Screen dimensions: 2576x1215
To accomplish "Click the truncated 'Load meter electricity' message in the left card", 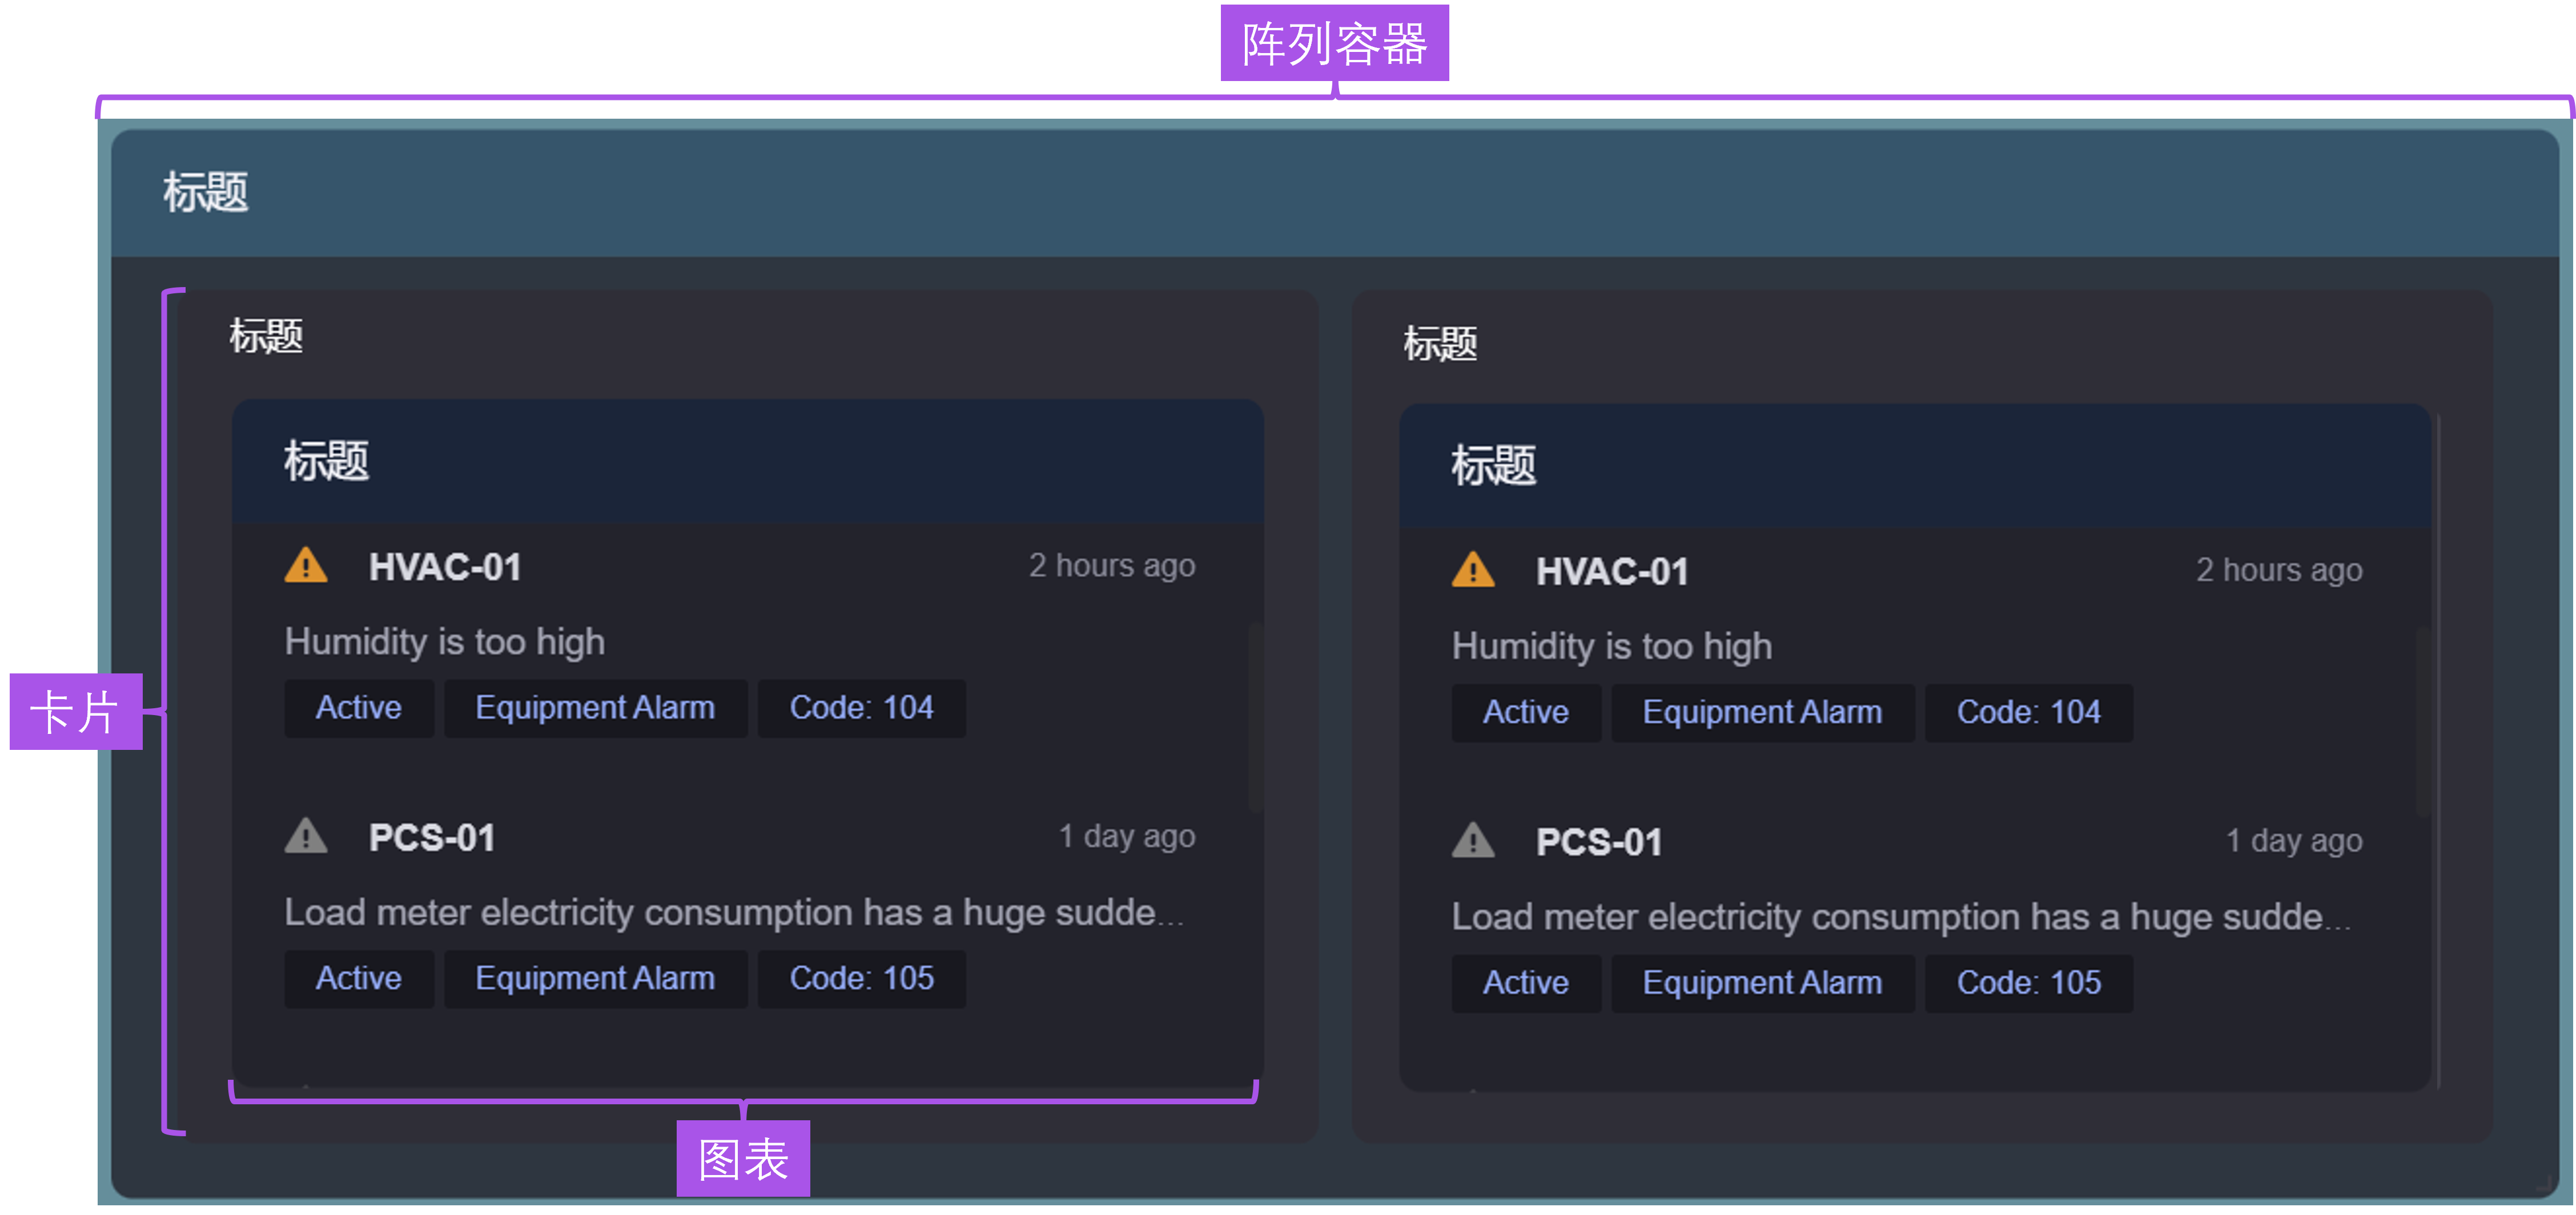I will tap(734, 913).
